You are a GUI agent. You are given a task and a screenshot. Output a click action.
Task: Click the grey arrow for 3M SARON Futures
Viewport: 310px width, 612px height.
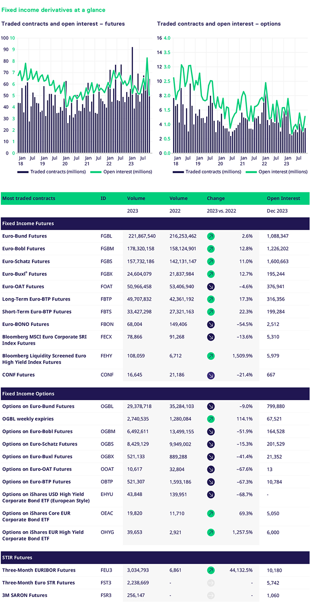click(211, 595)
